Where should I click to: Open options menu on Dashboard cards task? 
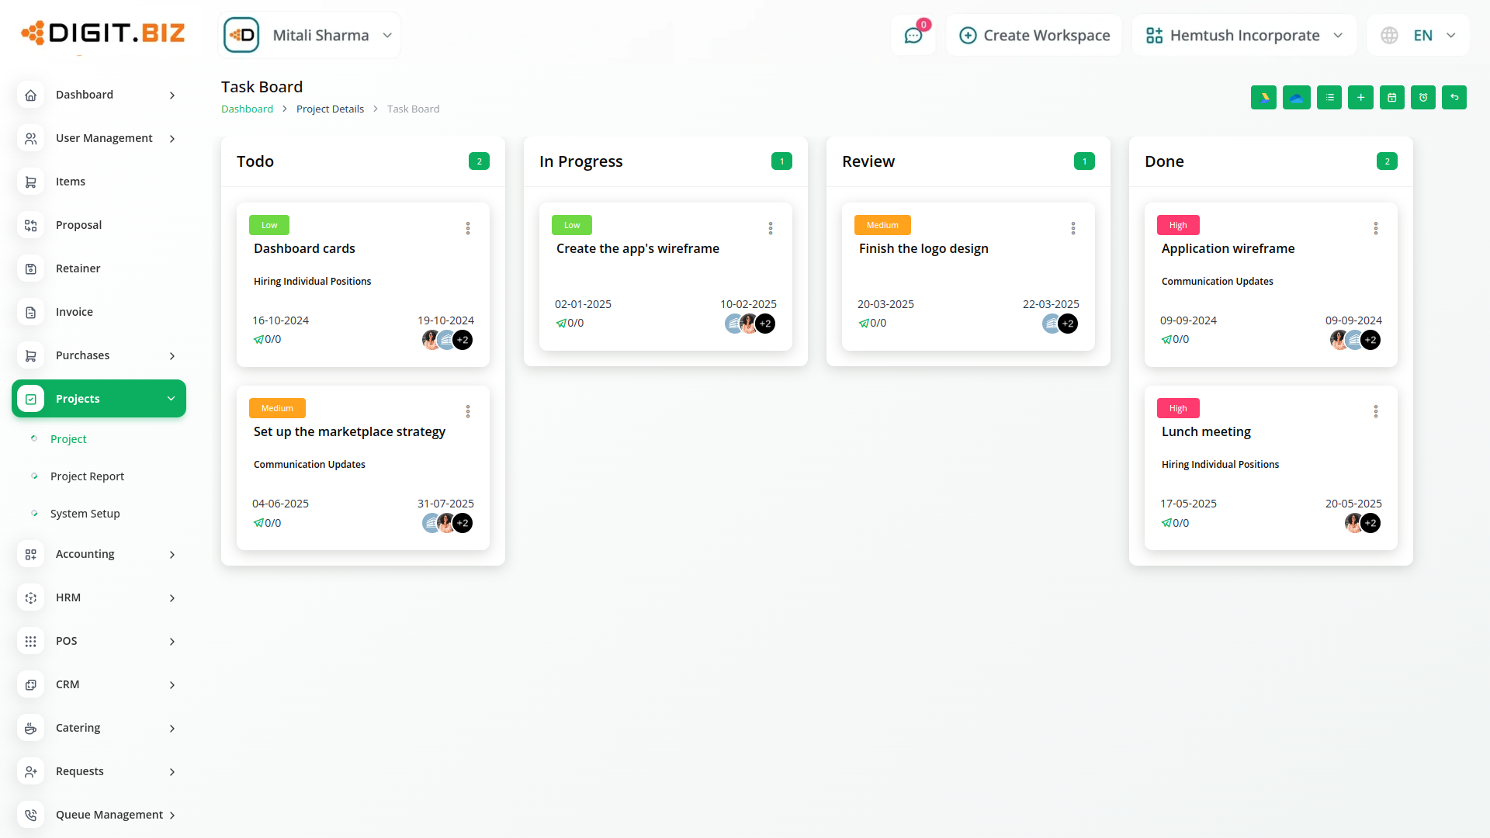[x=468, y=228]
